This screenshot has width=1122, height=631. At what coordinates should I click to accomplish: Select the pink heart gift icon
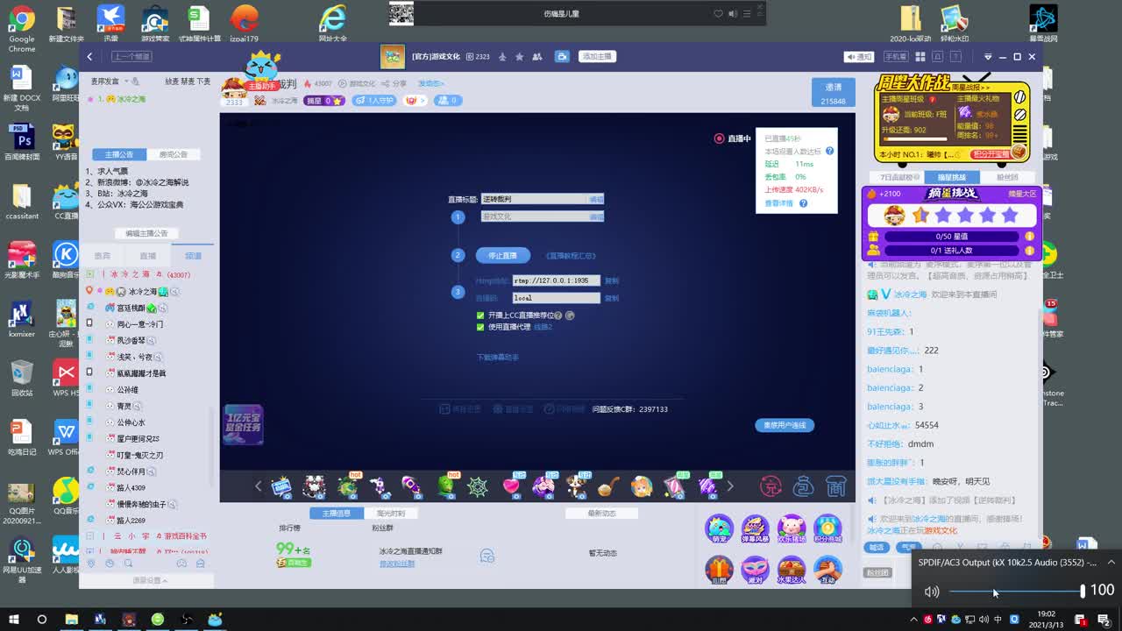coord(511,486)
